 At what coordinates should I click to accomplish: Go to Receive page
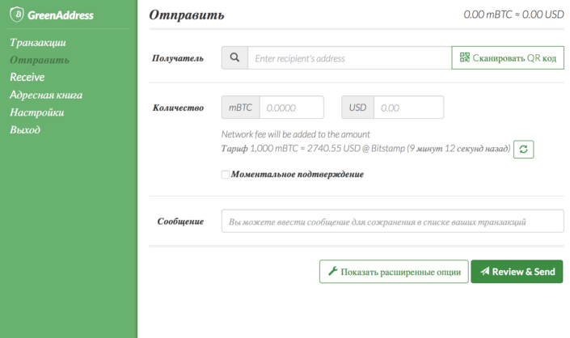coord(27,77)
